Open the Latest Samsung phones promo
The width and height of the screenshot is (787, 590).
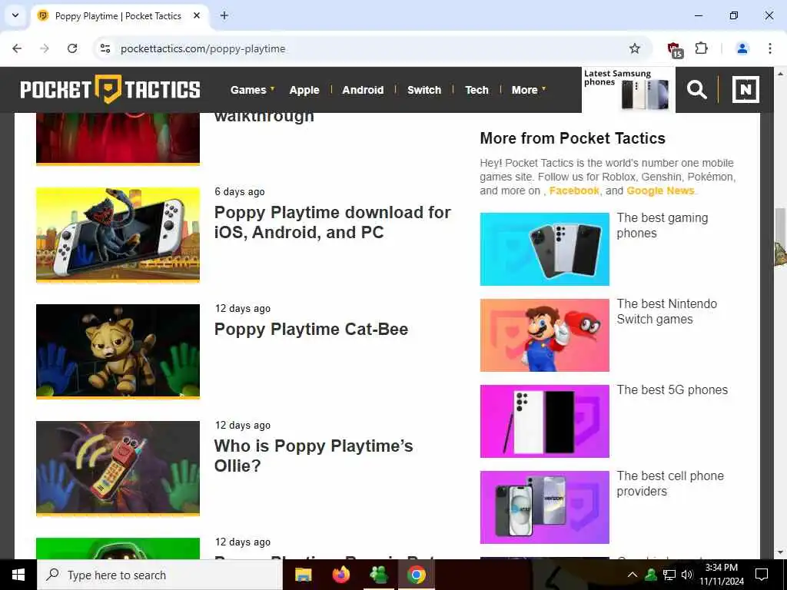click(x=629, y=90)
